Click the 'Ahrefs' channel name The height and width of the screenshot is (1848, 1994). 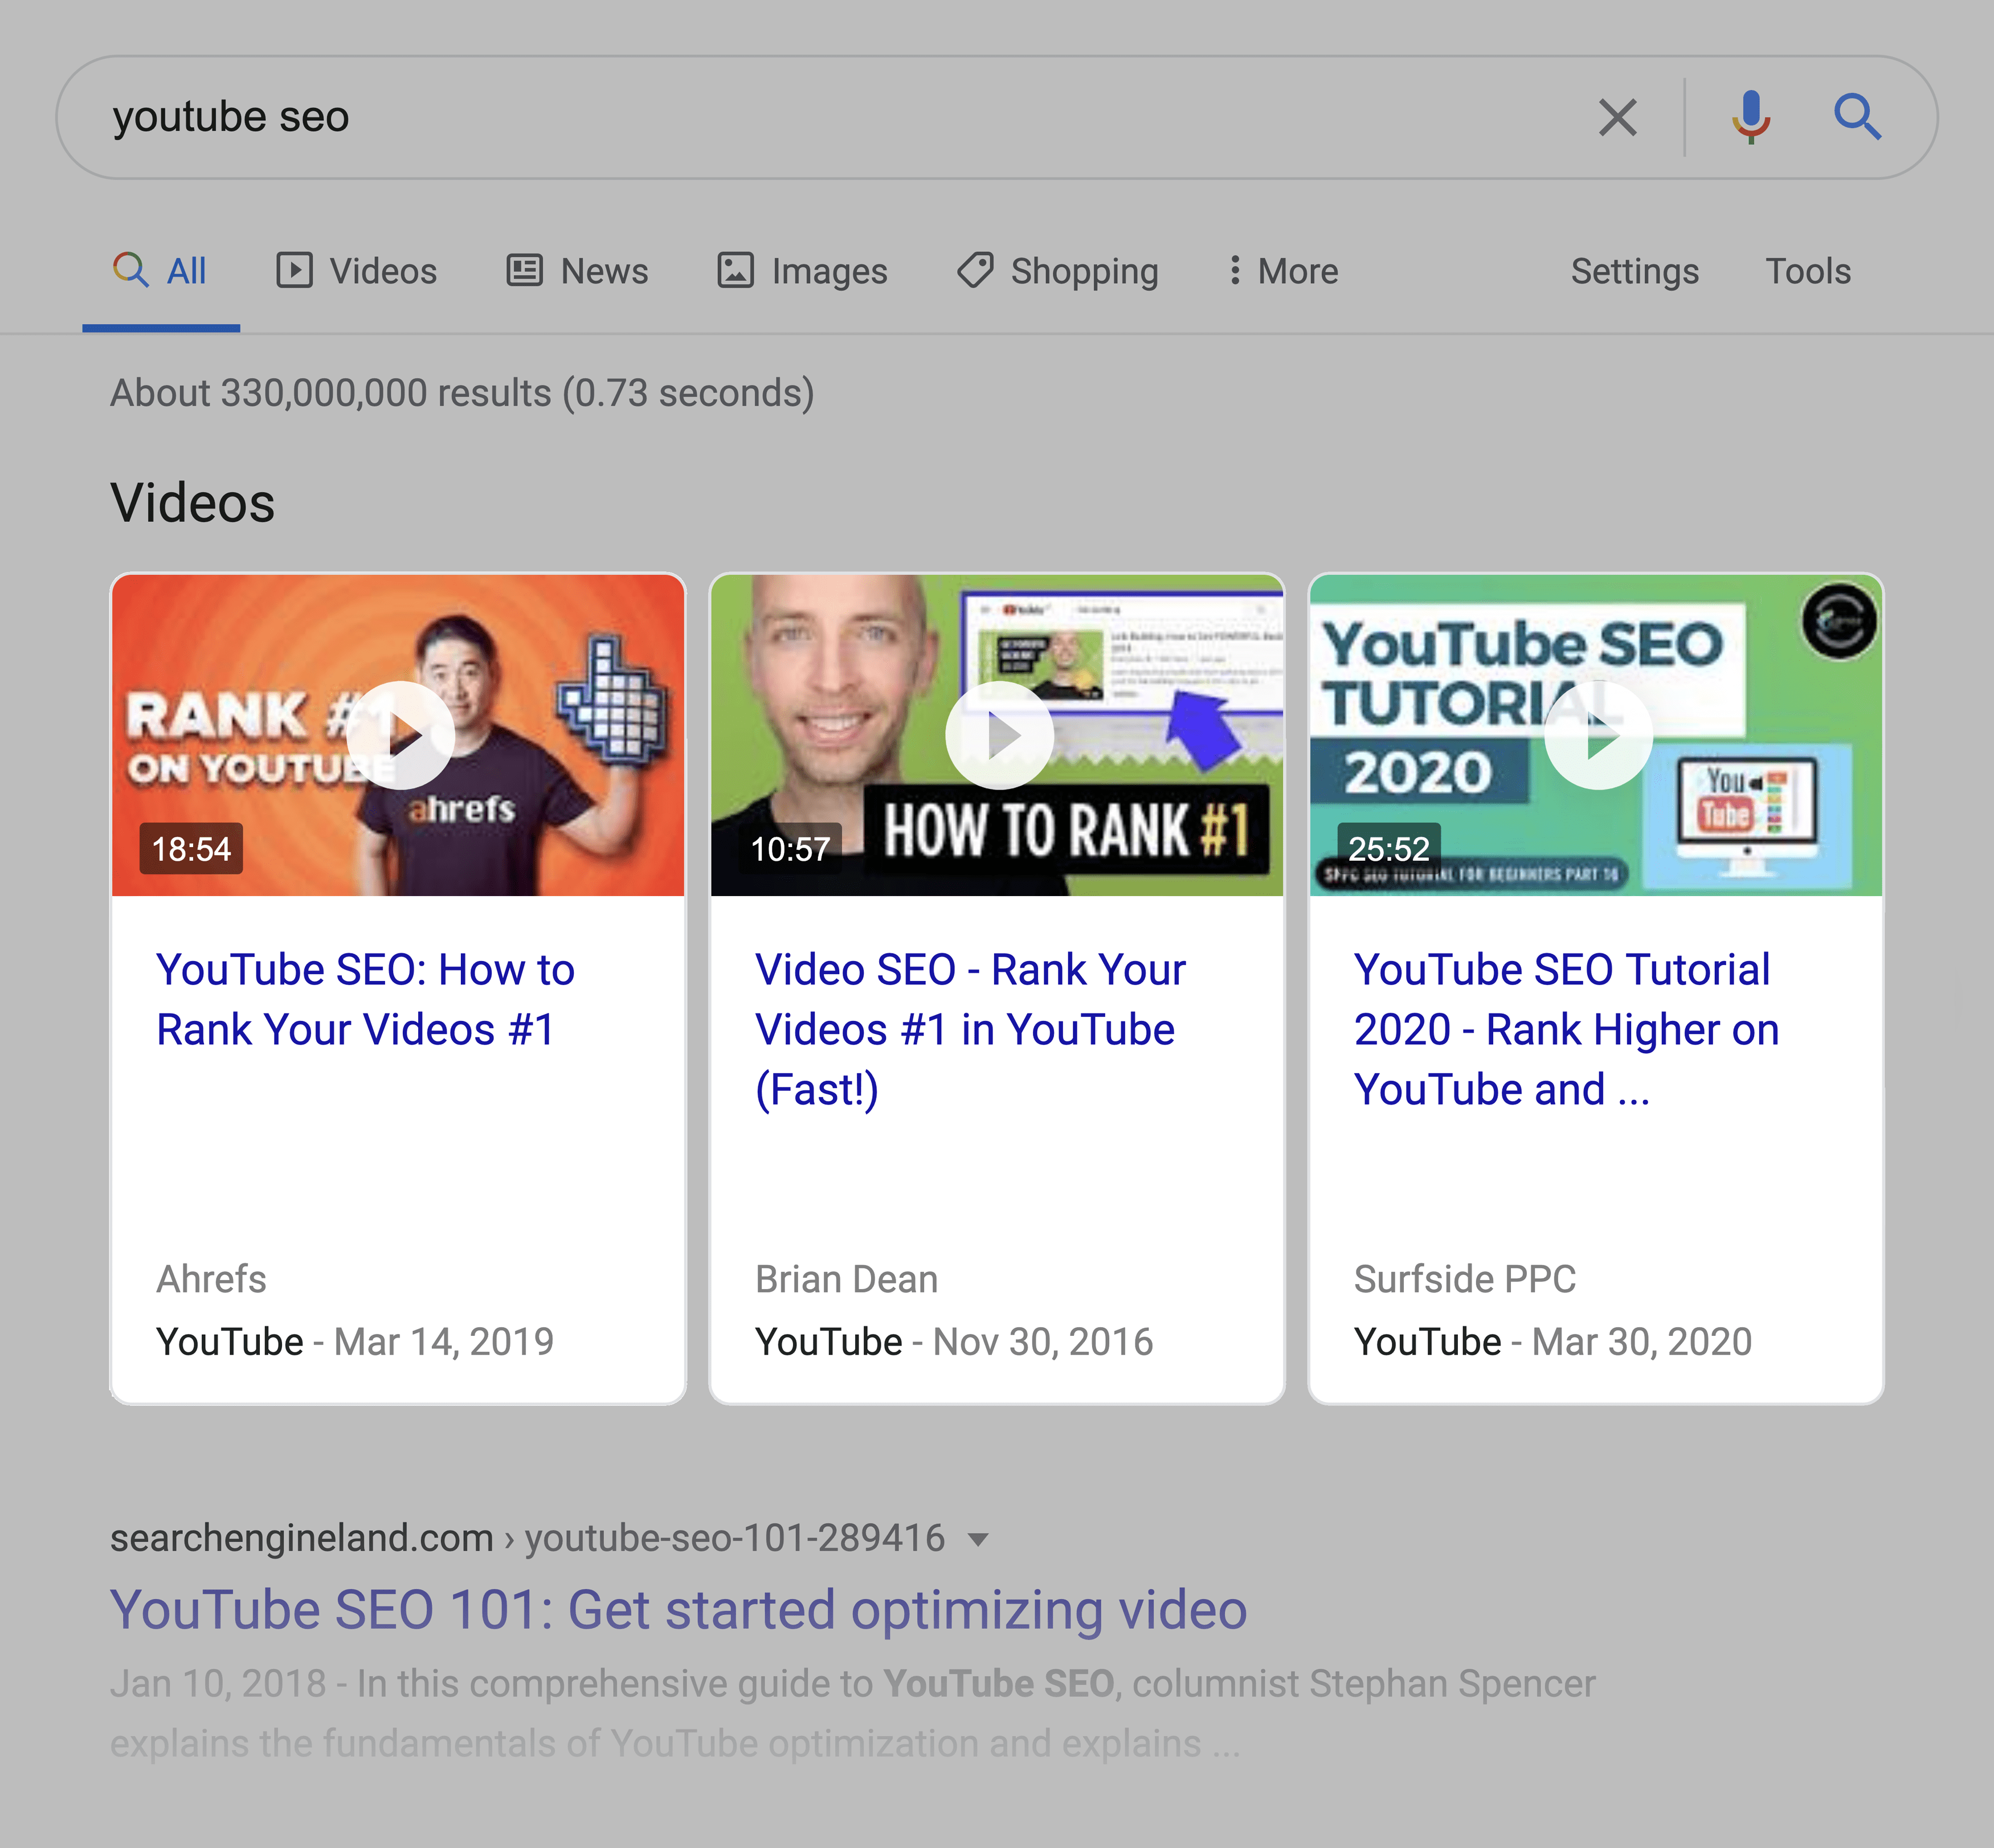(x=211, y=1279)
